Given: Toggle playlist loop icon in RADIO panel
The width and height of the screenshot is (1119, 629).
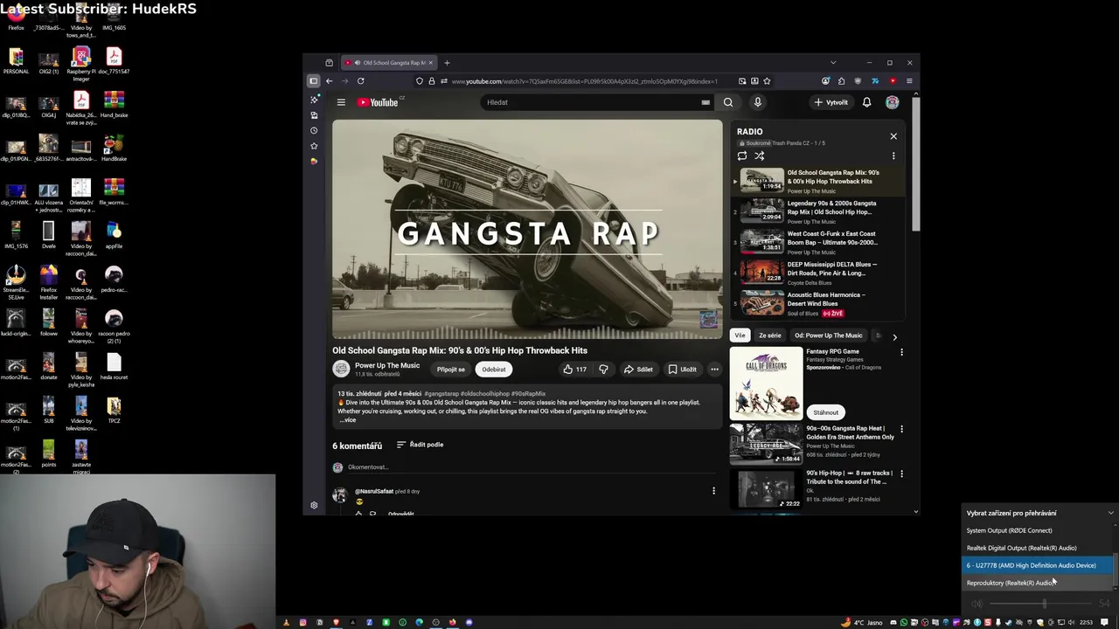Looking at the screenshot, I should pos(742,156).
